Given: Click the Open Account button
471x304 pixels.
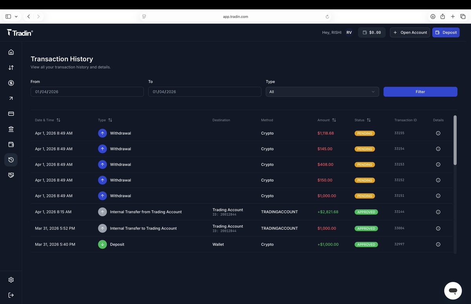Looking at the screenshot, I should (x=410, y=32).
